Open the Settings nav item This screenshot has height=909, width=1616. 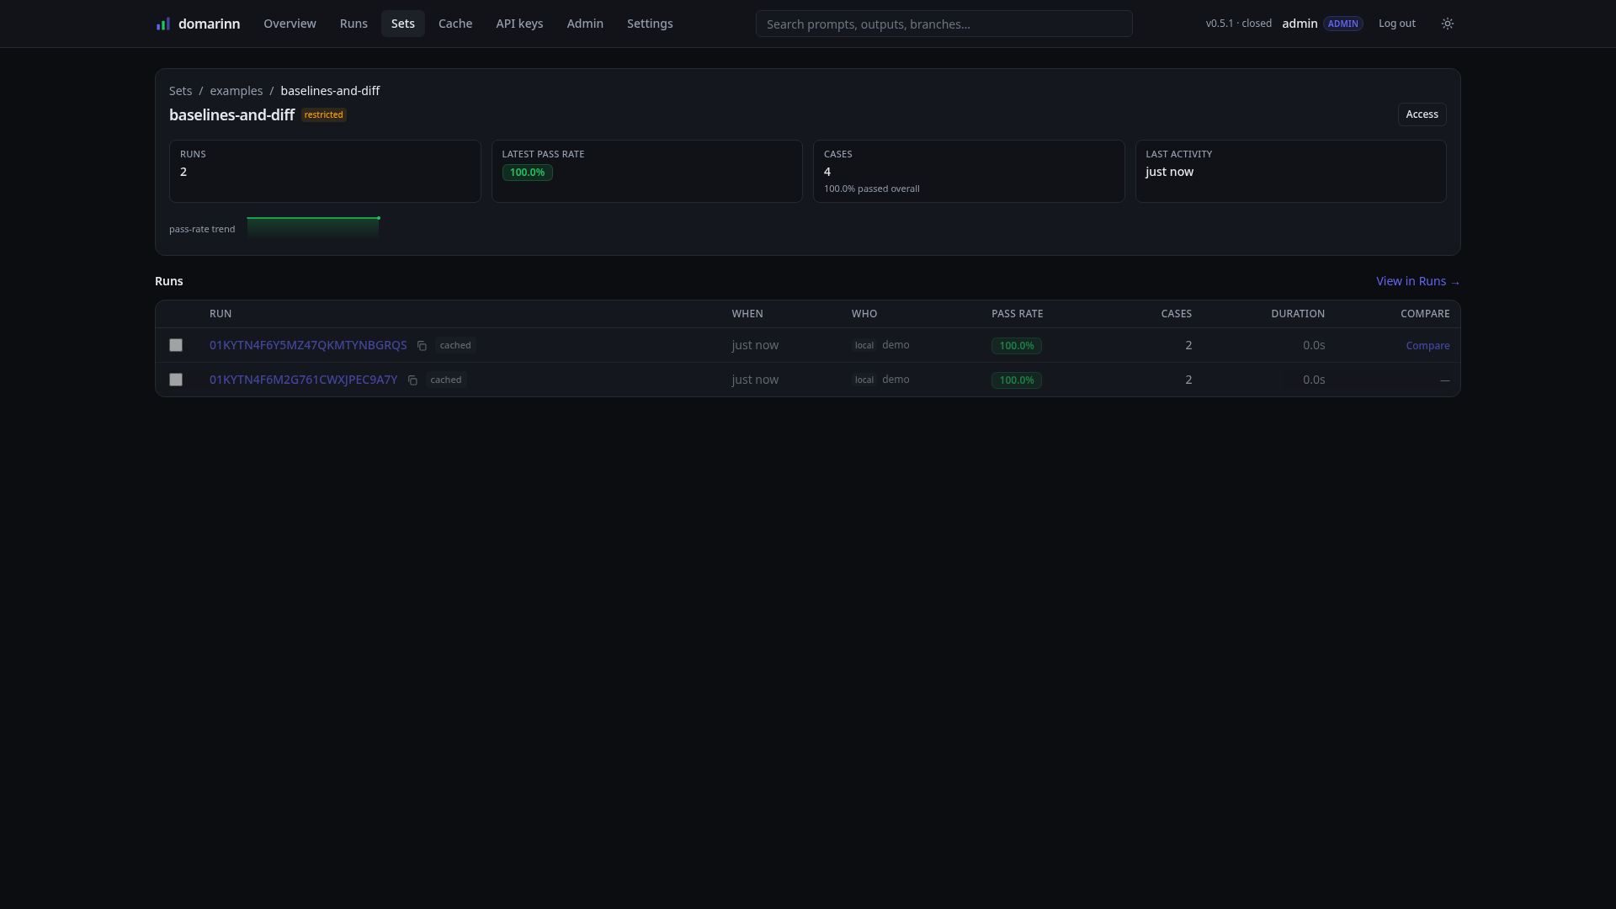(650, 24)
